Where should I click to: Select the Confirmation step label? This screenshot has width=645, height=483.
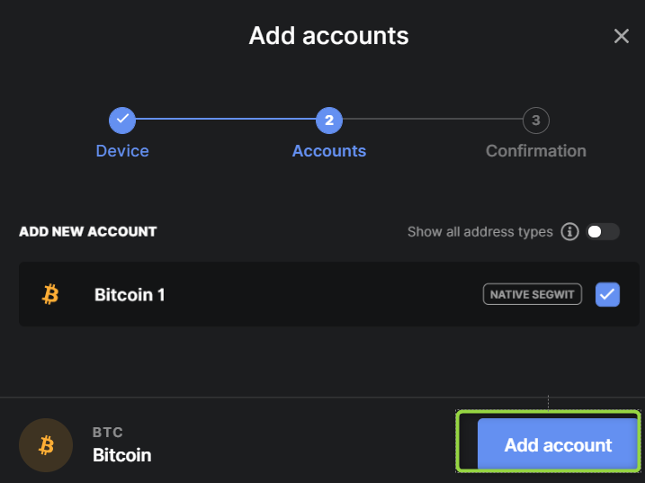(x=535, y=151)
